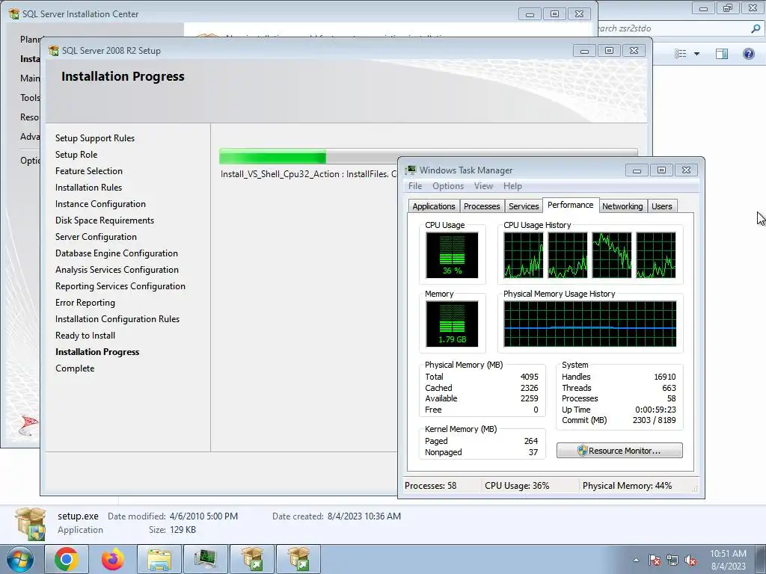Image resolution: width=766 pixels, height=574 pixels.
Task: Change view icon in Explorer toolbar
Action: (680, 54)
